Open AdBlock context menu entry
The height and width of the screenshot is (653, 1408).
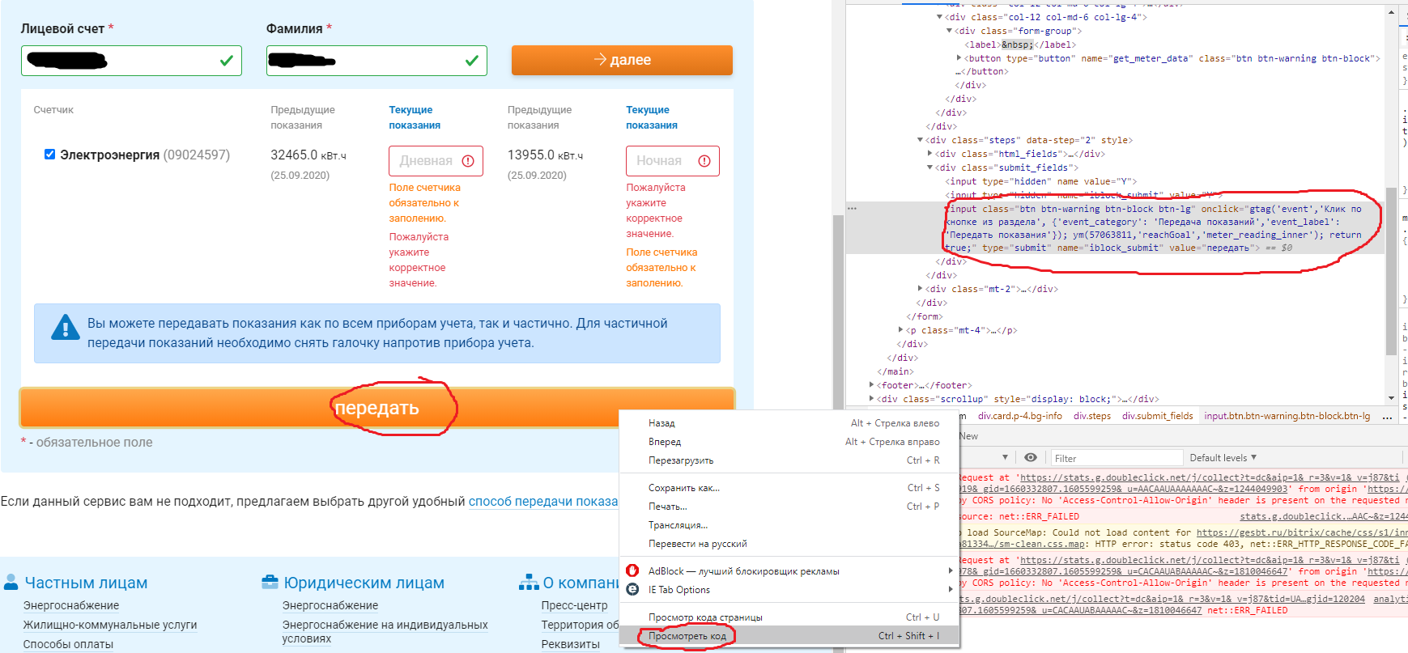[789, 571]
